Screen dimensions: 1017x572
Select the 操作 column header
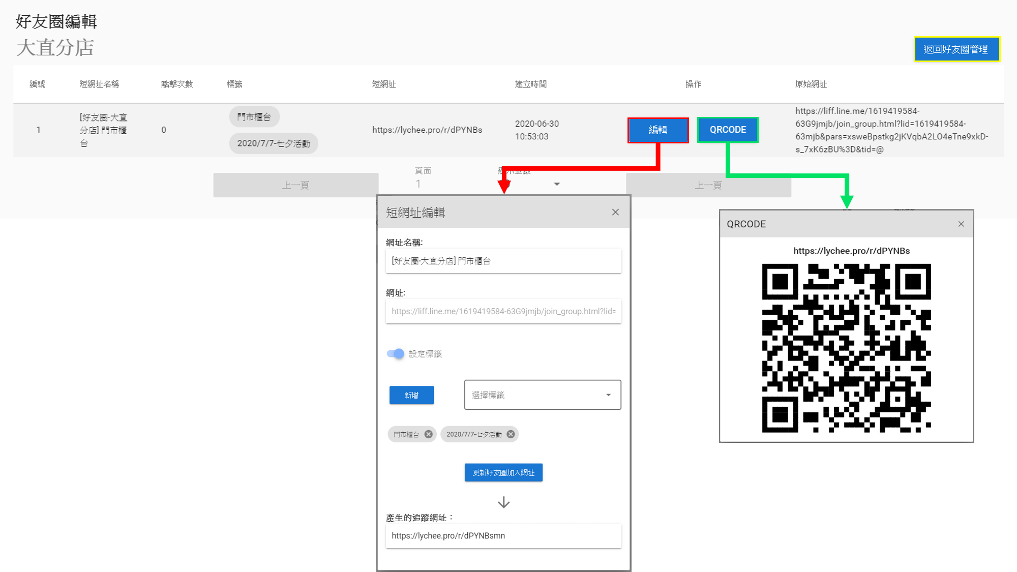[694, 84]
